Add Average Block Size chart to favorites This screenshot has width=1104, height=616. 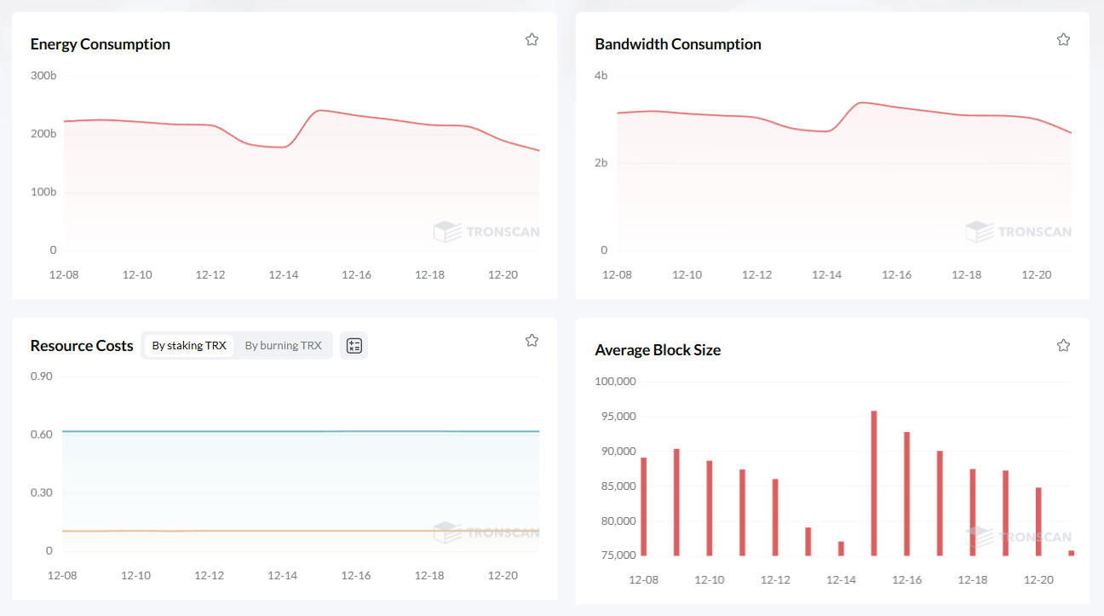(x=1063, y=345)
